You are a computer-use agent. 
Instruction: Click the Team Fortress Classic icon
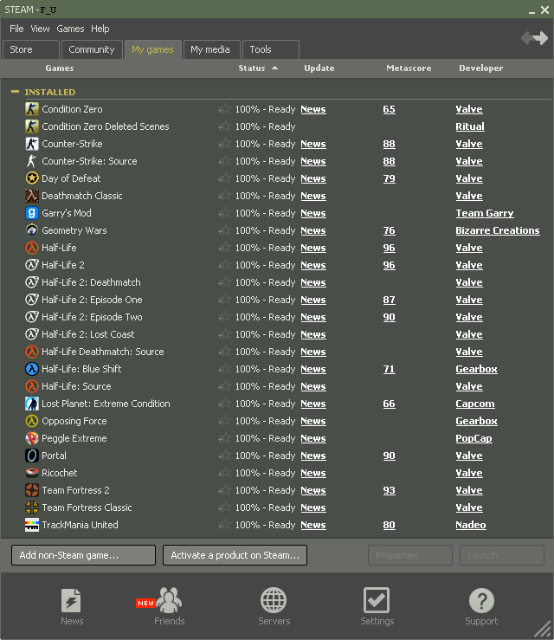(32, 507)
